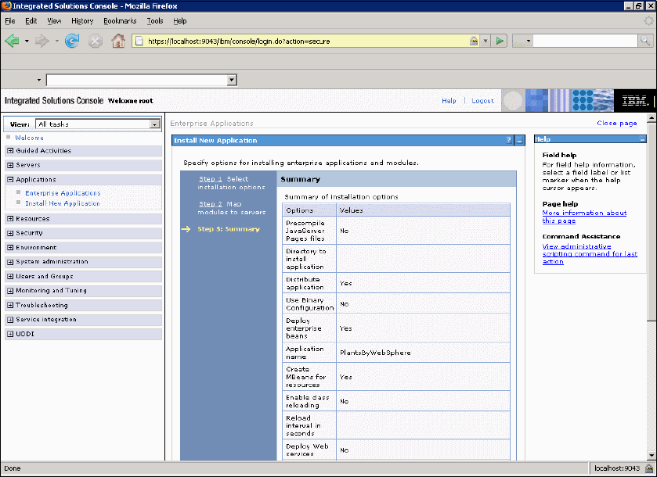This screenshot has height=477, width=657.
Task: Click the Help link in the console banner
Action: pos(449,101)
